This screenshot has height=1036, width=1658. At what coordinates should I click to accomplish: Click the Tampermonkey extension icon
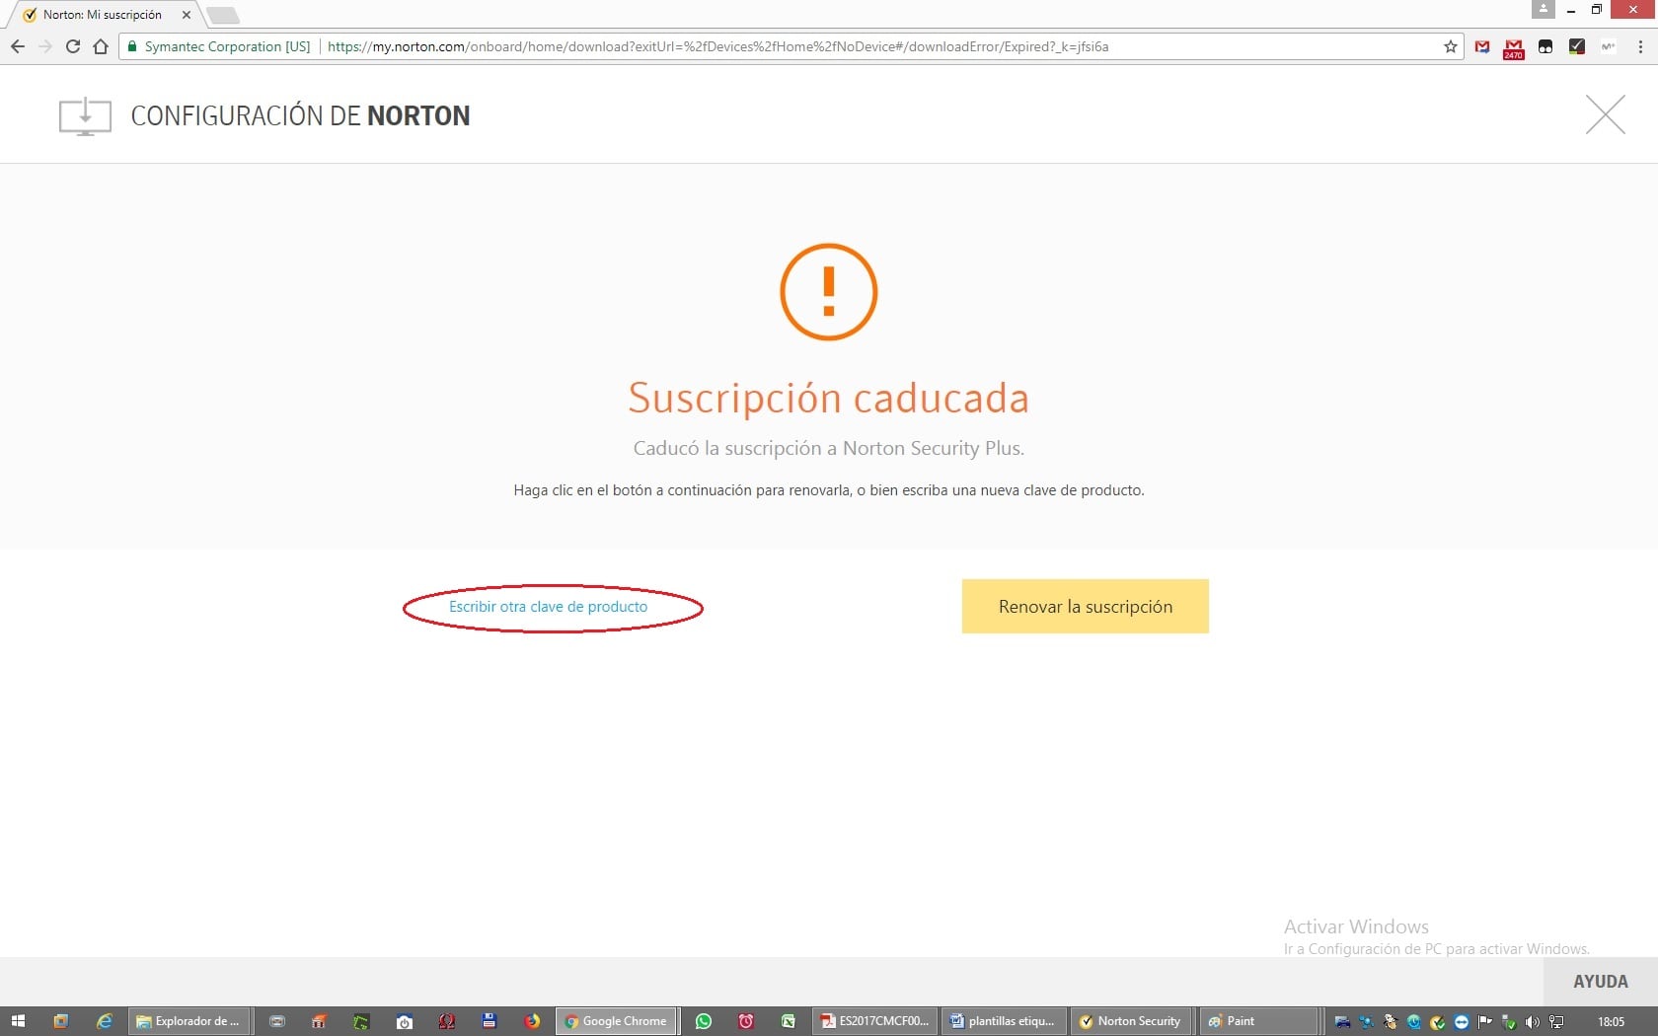pyautogui.click(x=1545, y=46)
